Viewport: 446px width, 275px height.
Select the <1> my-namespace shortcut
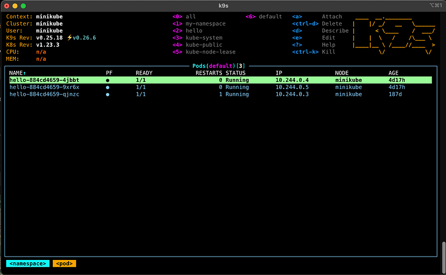199,23
